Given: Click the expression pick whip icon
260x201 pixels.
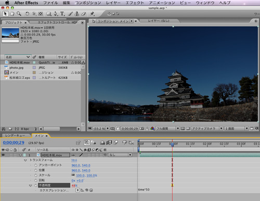Looking at the screenshot, I should pos(87,190).
